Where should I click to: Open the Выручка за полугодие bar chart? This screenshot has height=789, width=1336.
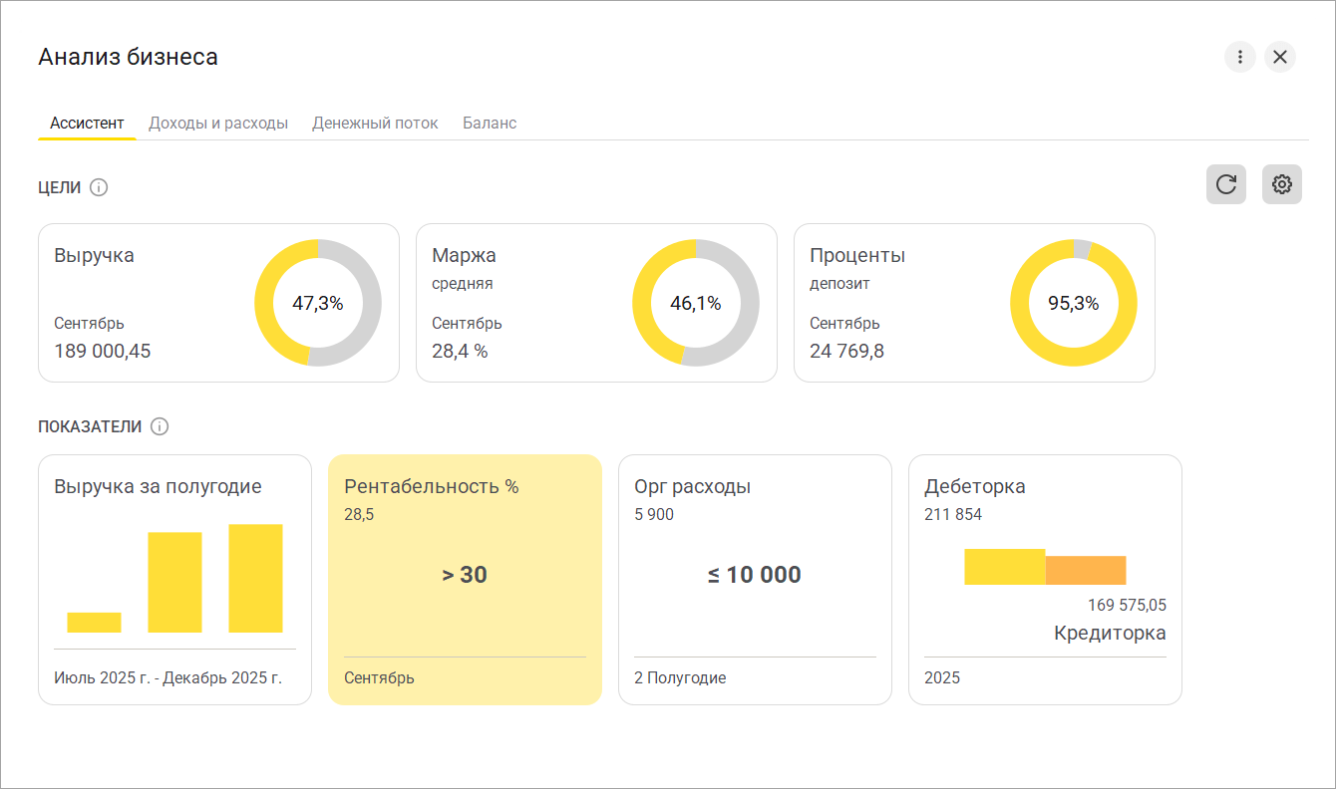(174, 580)
